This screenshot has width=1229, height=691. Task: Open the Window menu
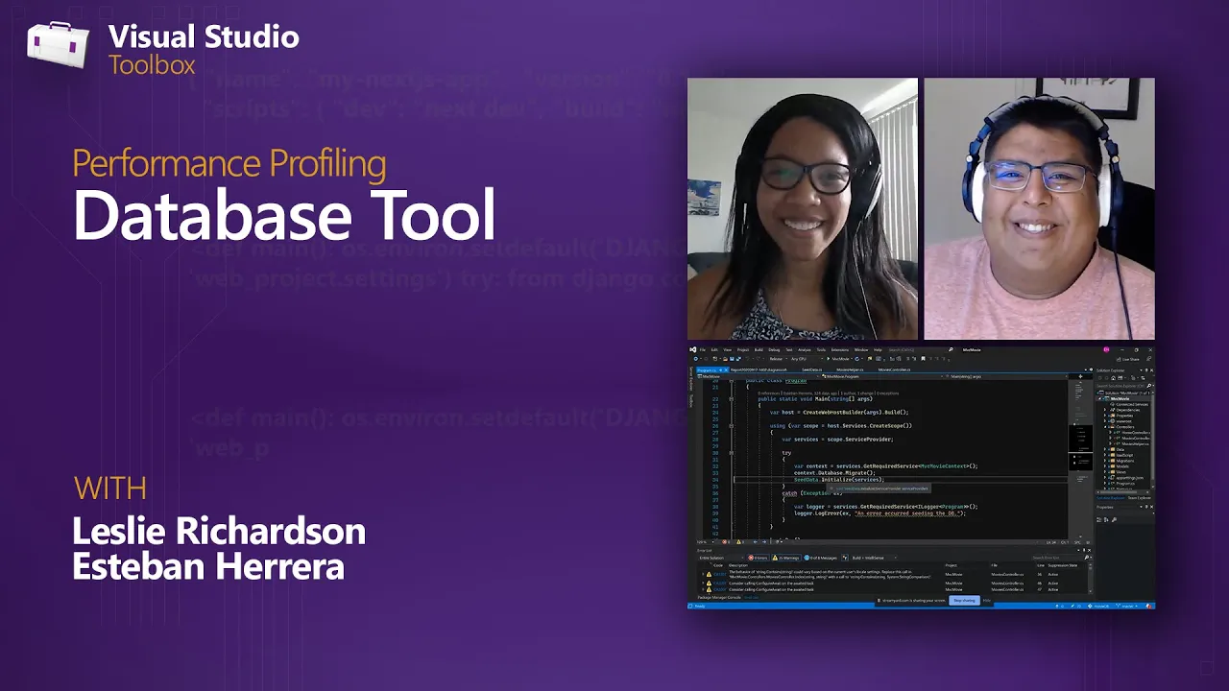coord(861,350)
